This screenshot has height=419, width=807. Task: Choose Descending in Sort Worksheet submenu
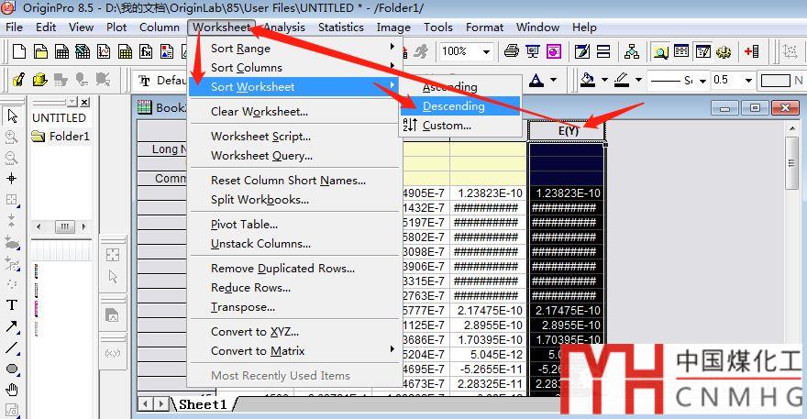point(460,106)
